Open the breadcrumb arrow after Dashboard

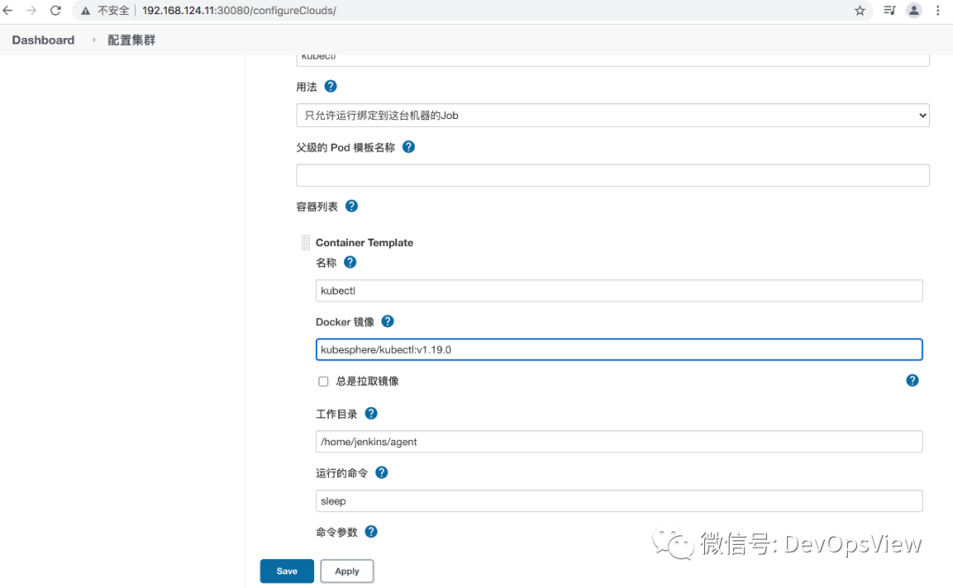point(94,40)
